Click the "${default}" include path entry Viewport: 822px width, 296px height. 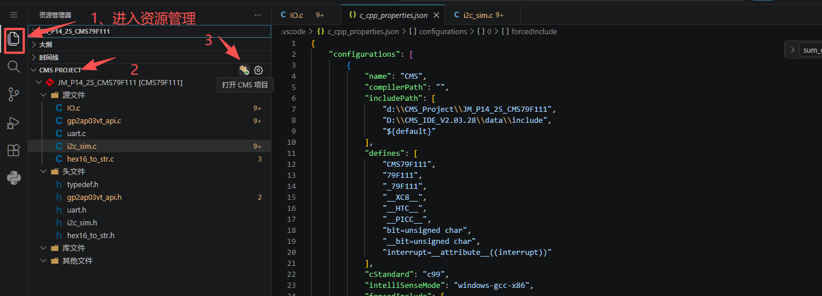pos(409,131)
